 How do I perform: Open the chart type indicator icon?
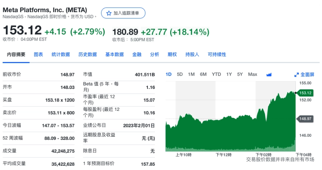pos(269,74)
